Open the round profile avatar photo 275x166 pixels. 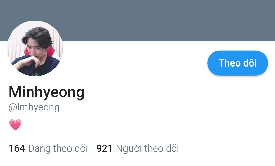coord(35,48)
